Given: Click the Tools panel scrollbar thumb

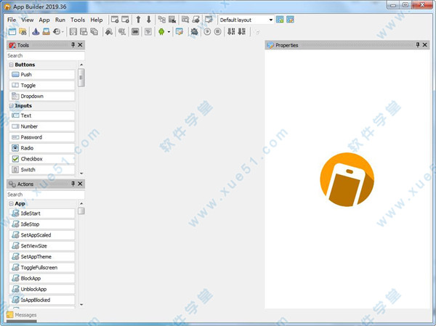Looking at the screenshot, I should [81, 78].
